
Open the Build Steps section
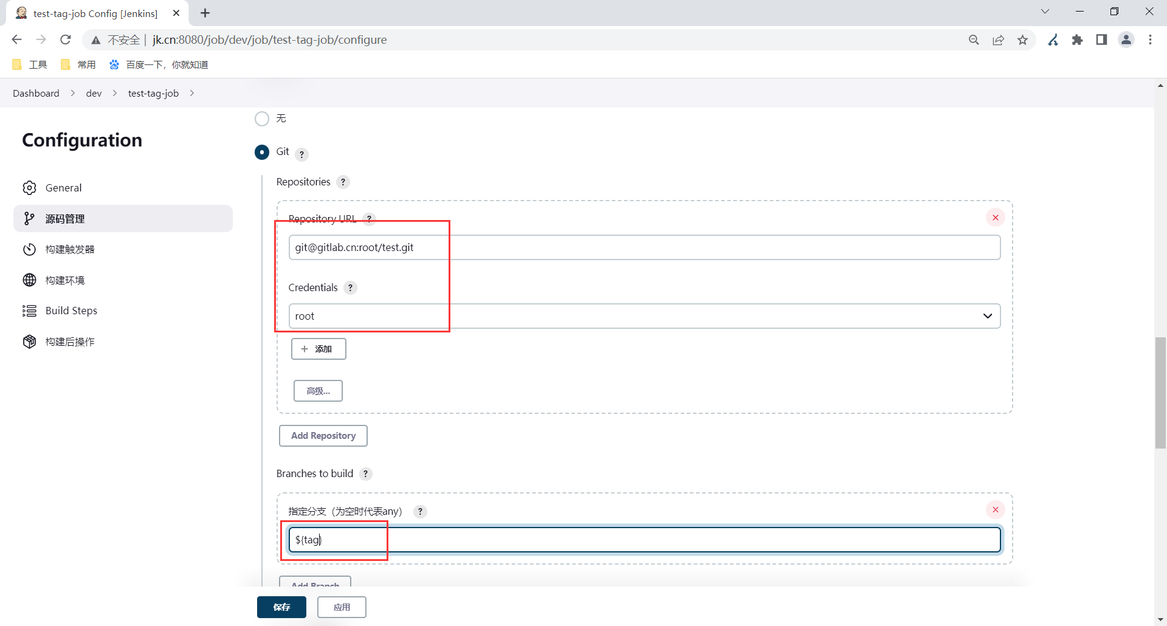(x=123, y=311)
